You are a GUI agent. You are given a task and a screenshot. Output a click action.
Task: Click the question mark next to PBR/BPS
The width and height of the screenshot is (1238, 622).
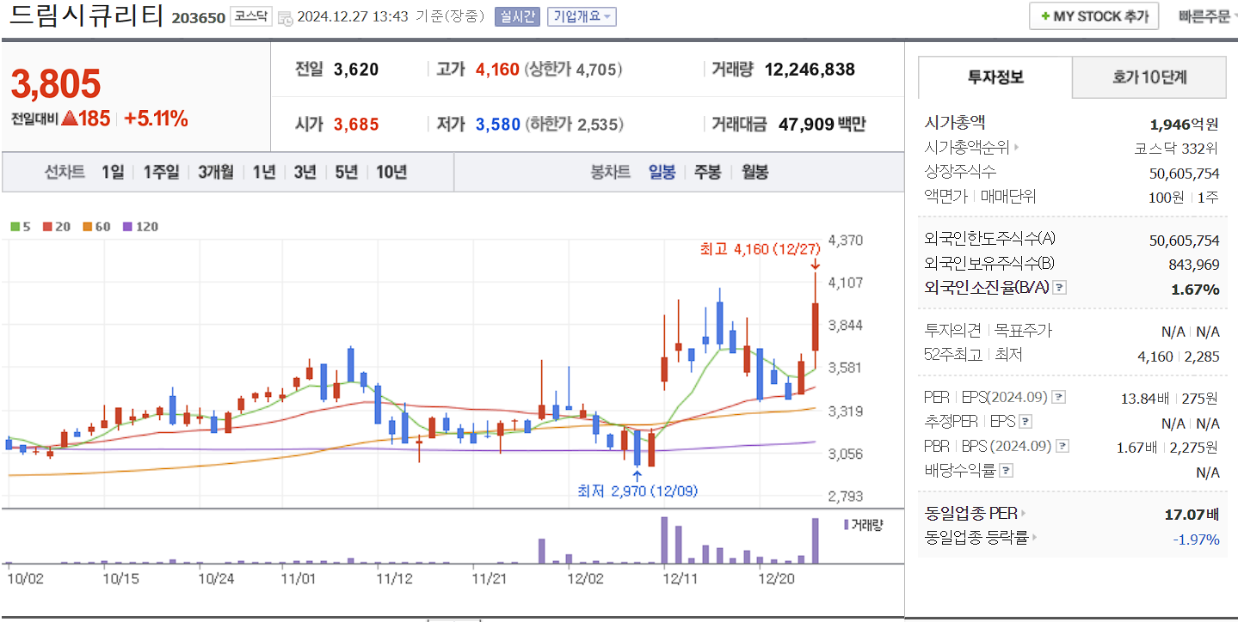coord(1062,446)
